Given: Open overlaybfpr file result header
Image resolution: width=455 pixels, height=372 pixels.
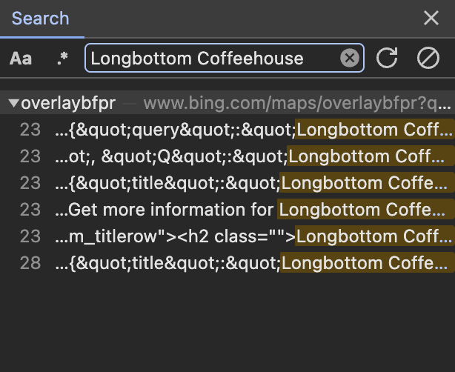Looking at the screenshot, I should (227, 103).
